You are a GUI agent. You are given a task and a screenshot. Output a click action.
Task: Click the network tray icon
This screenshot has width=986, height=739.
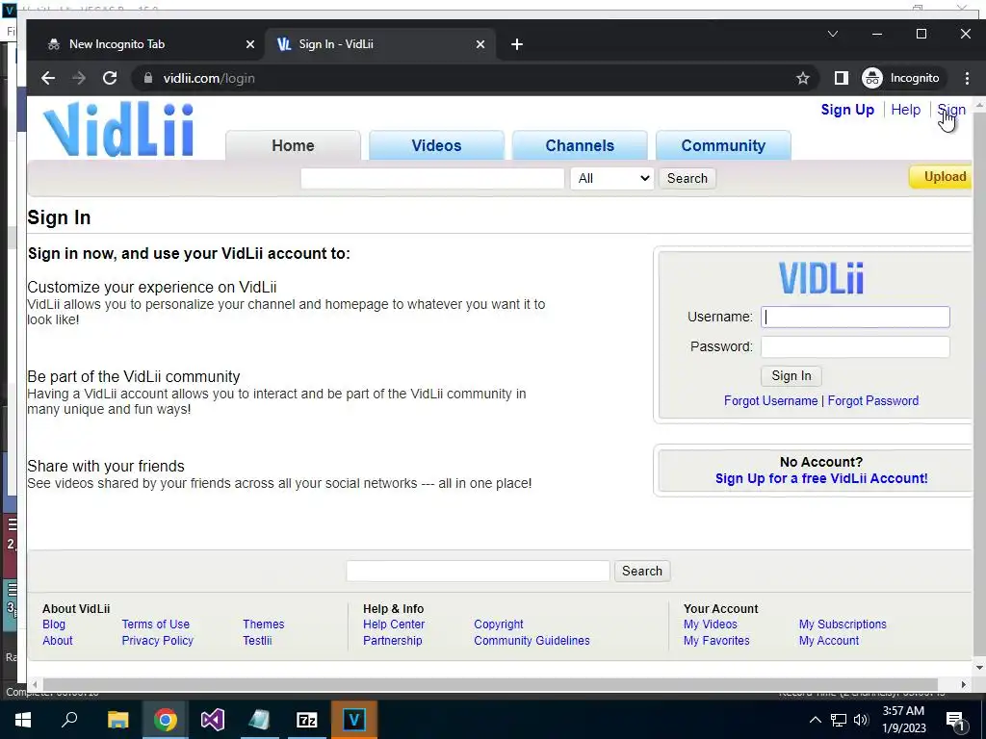(x=839, y=720)
